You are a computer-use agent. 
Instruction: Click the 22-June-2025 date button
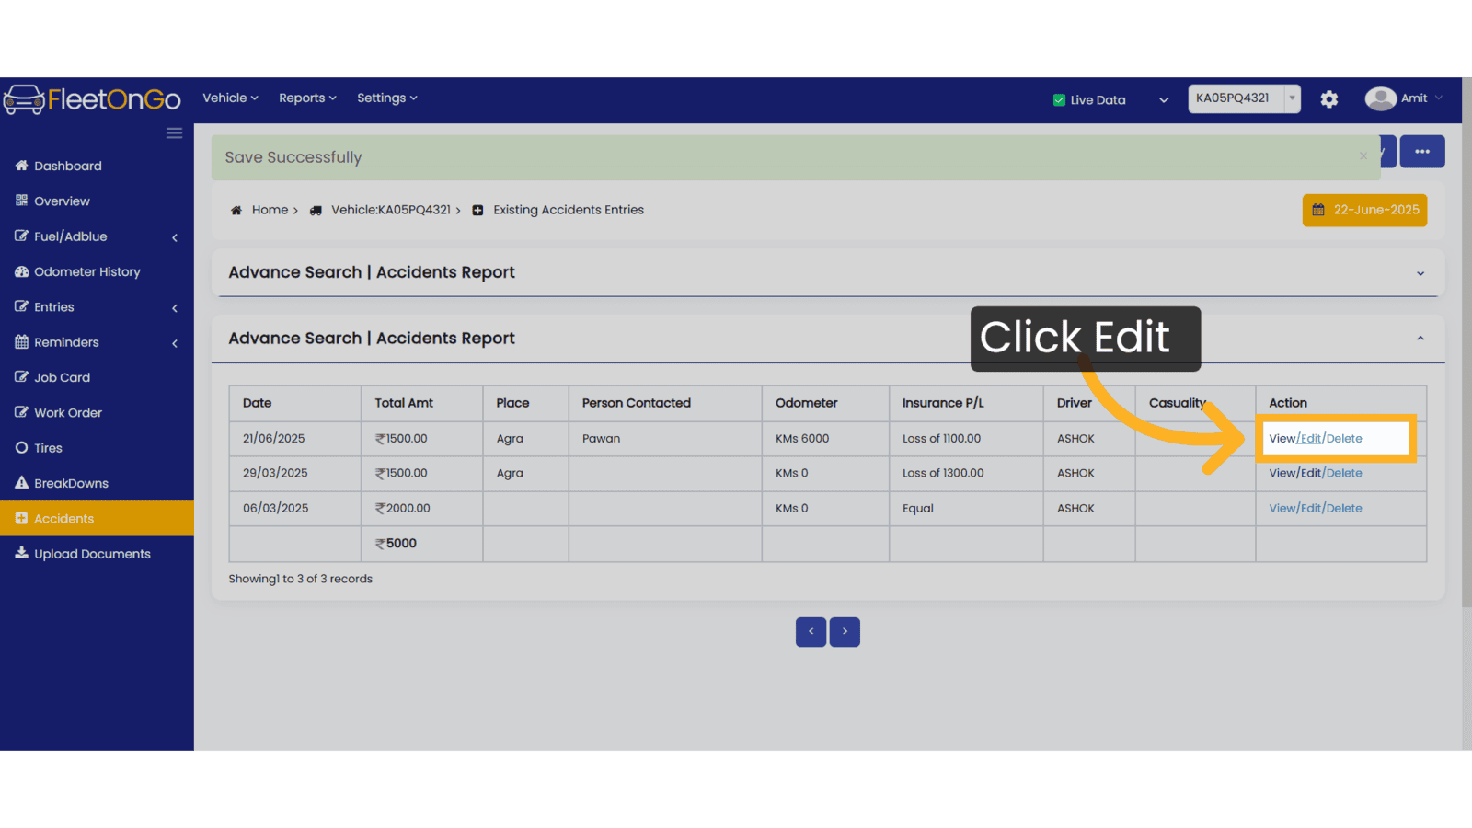pyautogui.click(x=1364, y=210)
